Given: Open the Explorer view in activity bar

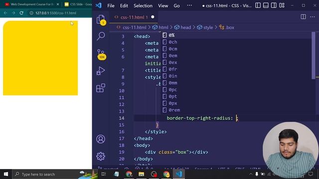Looking at the screenshot, I should click(x=101, y=20).
